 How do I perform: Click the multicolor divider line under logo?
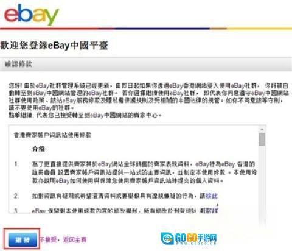pos(146,29)
